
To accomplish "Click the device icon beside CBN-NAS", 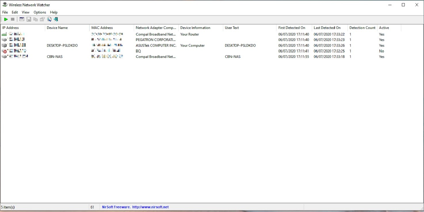I will (4, 56).
